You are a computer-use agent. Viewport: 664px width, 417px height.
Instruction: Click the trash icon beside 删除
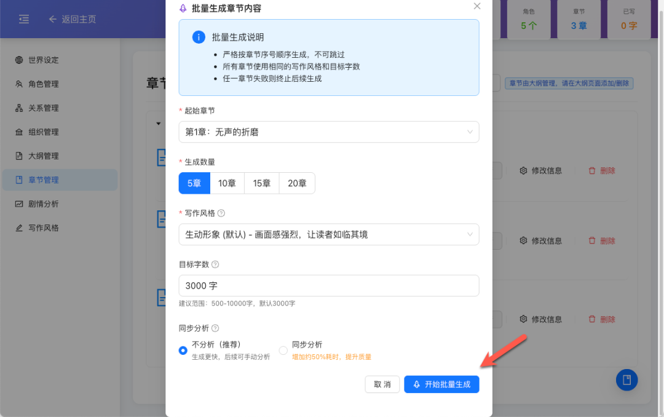pos(593,170)
